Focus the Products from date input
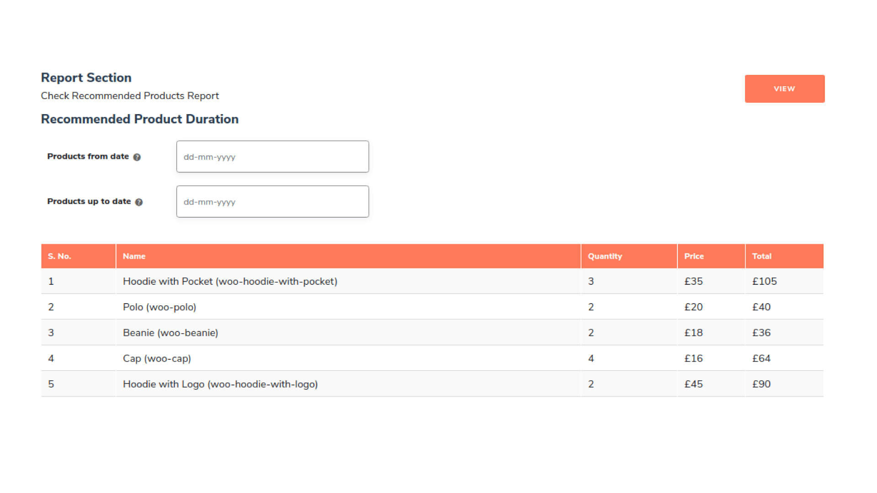The height and width of the screenshot is (493, 877). [x=272, y=157]
